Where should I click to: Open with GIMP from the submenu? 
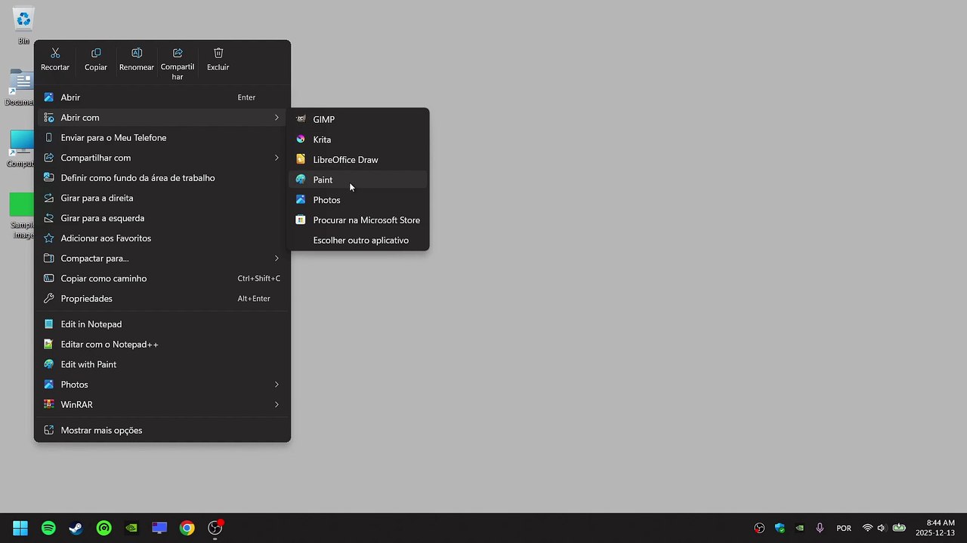click(359, 119)
